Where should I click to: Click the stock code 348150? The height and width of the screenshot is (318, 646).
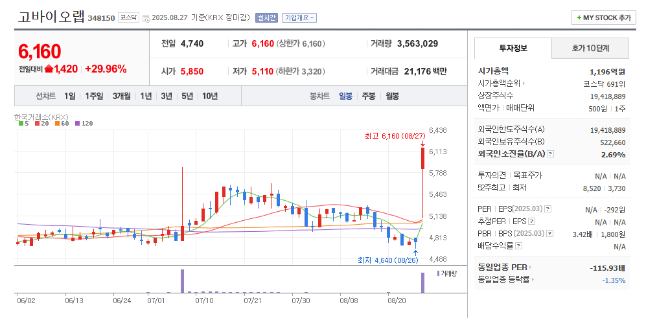[x=101, y=18]
